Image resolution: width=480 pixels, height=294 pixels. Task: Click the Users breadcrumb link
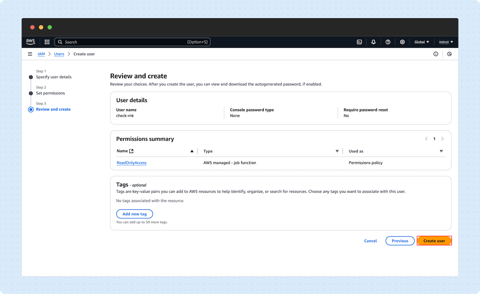59,54
